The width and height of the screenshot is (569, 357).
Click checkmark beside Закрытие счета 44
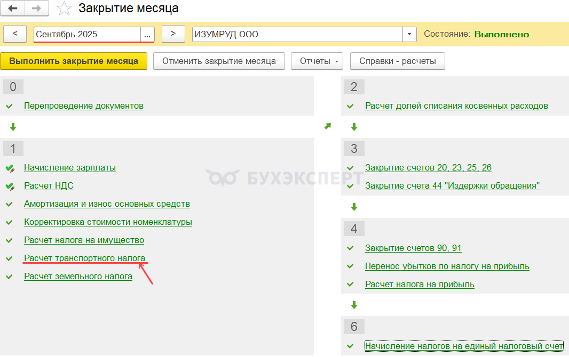[351, 186]
